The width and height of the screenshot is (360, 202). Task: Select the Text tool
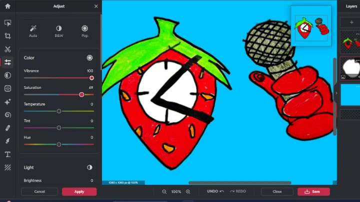coord(7,154)
